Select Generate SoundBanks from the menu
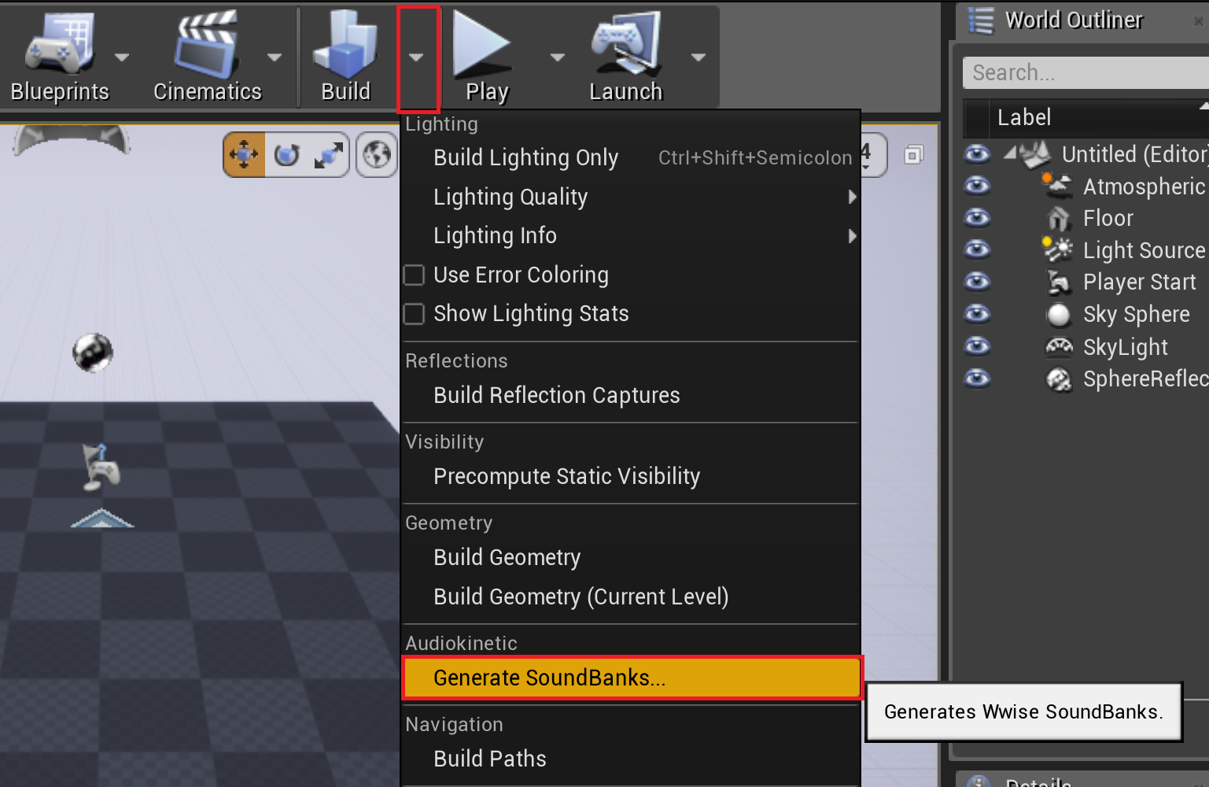1209x787 pixels. coord(548,678)
